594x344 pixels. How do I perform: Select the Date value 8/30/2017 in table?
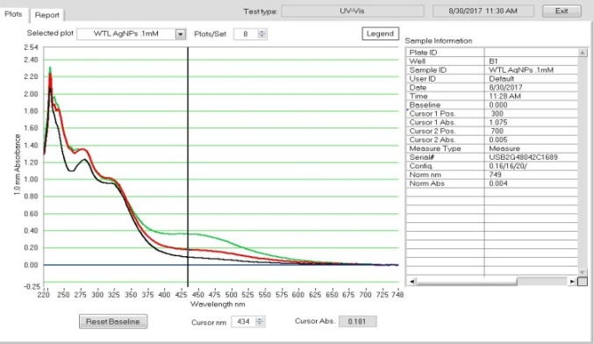[505, 88]
